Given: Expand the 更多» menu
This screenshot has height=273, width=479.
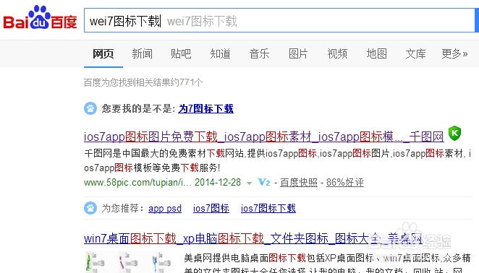Looking at the screenshot, I should [x=454, y=53].
